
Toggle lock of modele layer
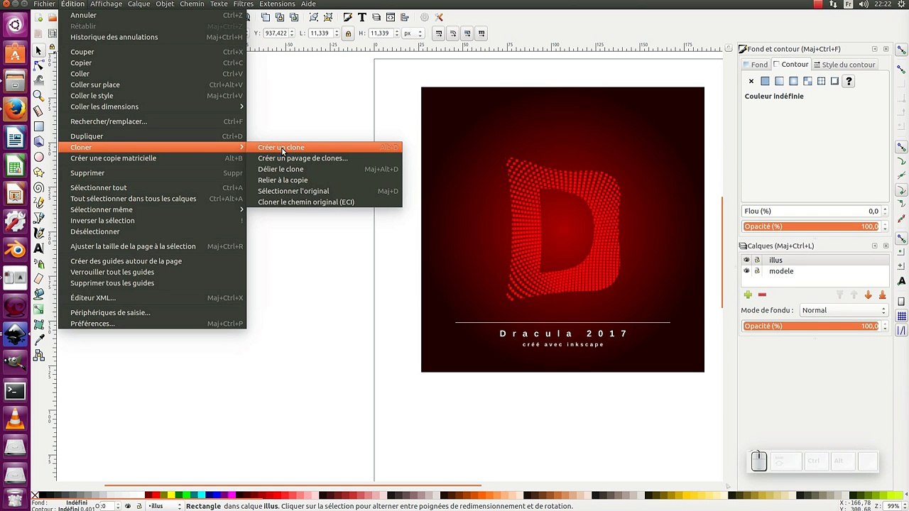(x=757, y=271)
